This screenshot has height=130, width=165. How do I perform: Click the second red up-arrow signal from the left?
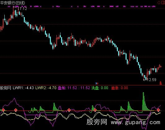[16, 110]
